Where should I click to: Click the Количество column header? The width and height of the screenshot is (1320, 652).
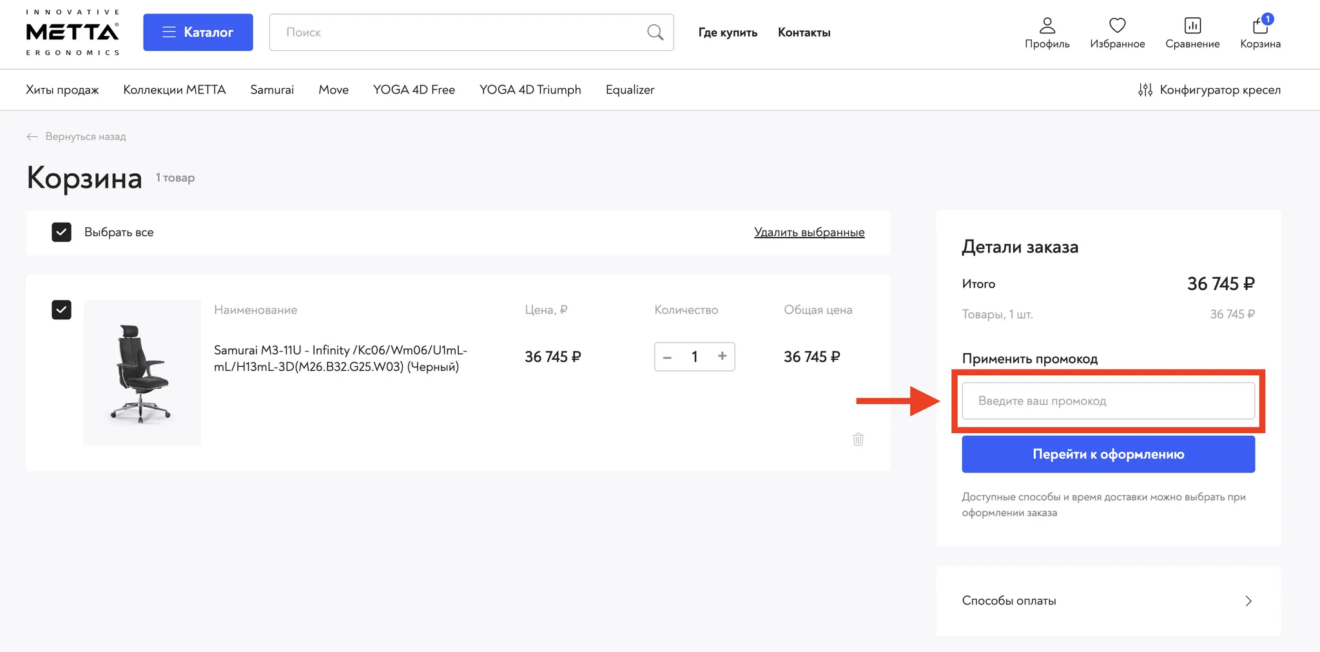coord(686,310)
